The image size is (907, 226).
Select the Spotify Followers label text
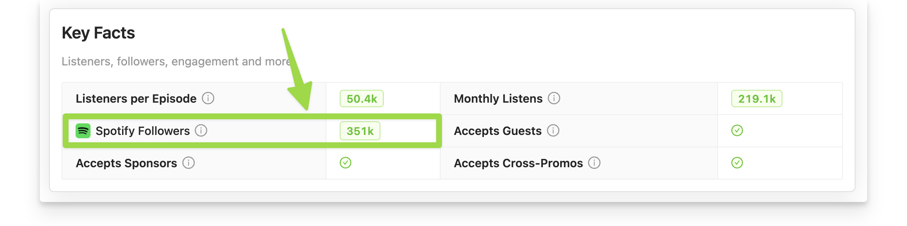pyautogui.click(x=142, y=131)
